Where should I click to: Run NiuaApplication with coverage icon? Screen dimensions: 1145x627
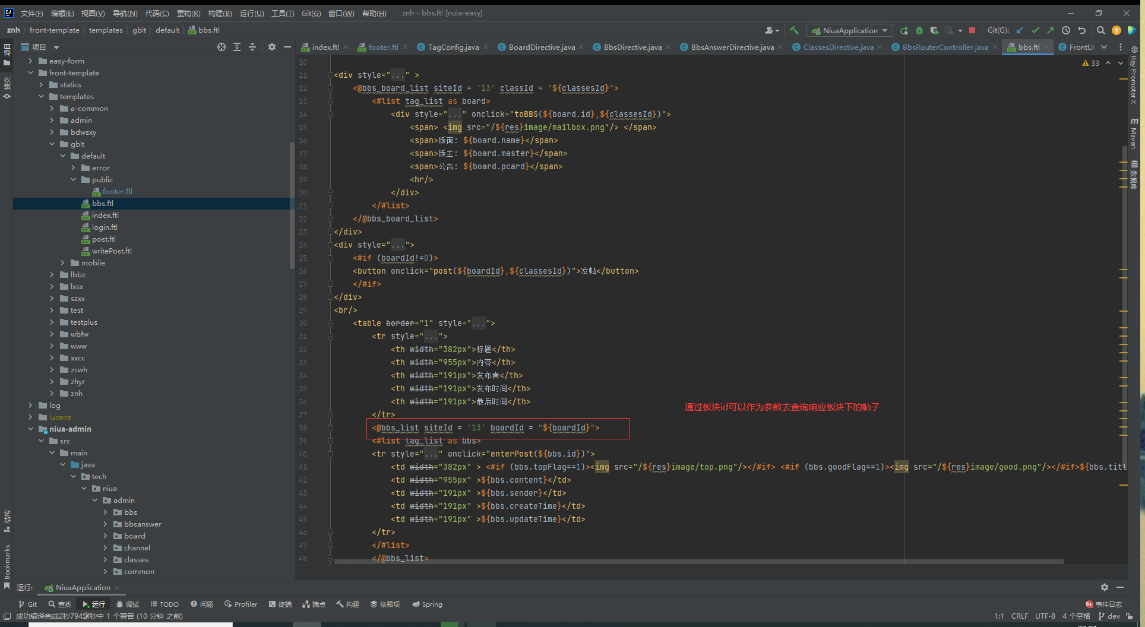coord(934,30)
